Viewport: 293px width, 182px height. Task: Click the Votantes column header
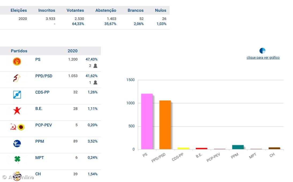click(x=75, y=10)
